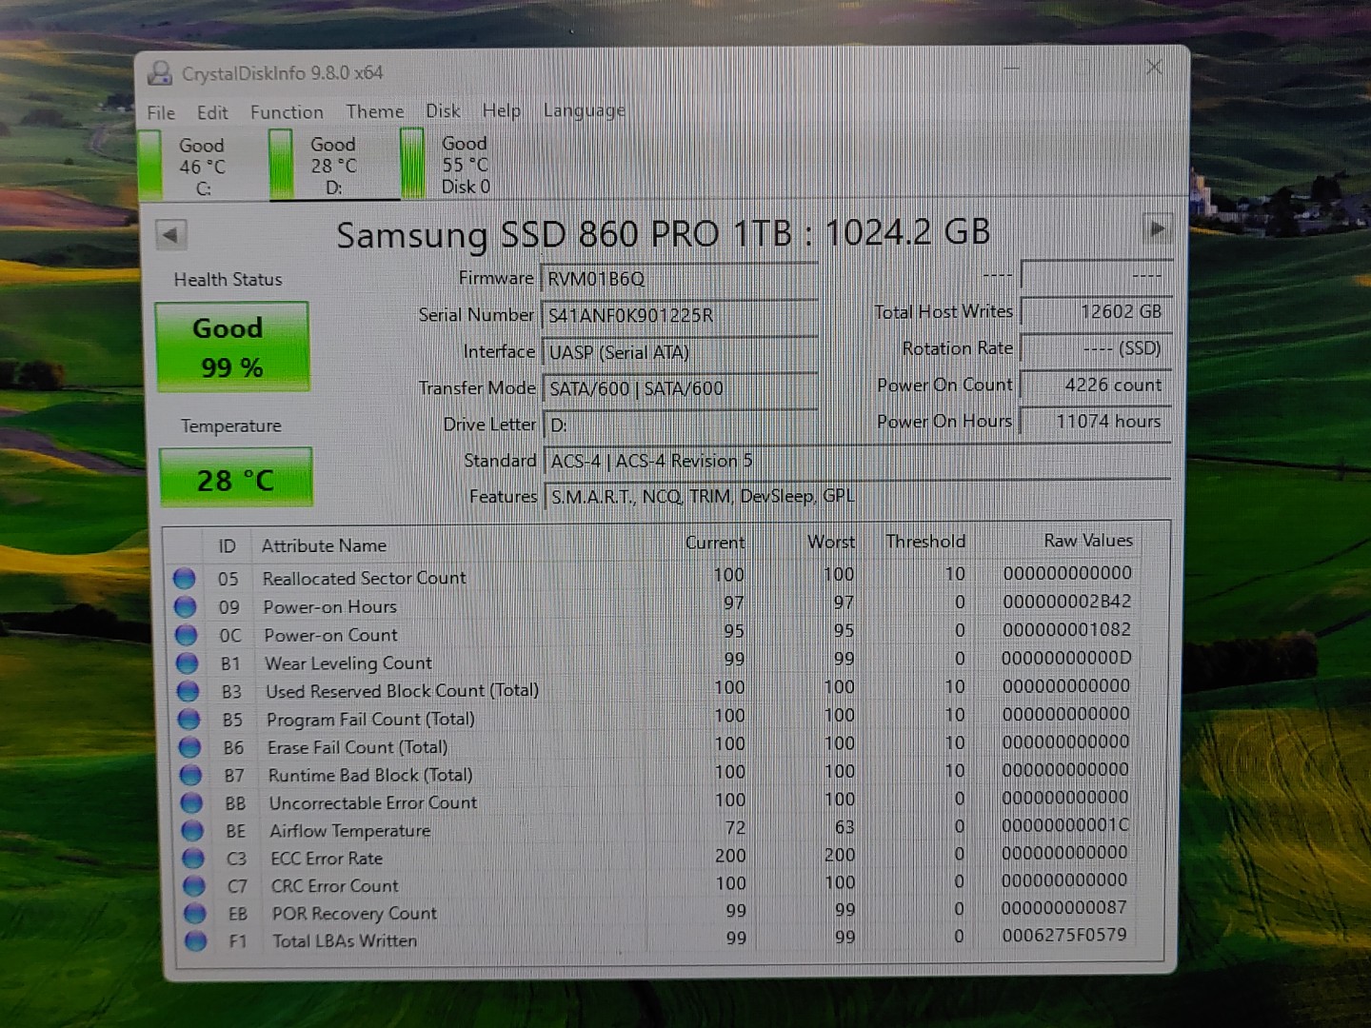Screen dimensions: 1371x1028
Task: Click the Threshold column header
Action: coord(925,542)
